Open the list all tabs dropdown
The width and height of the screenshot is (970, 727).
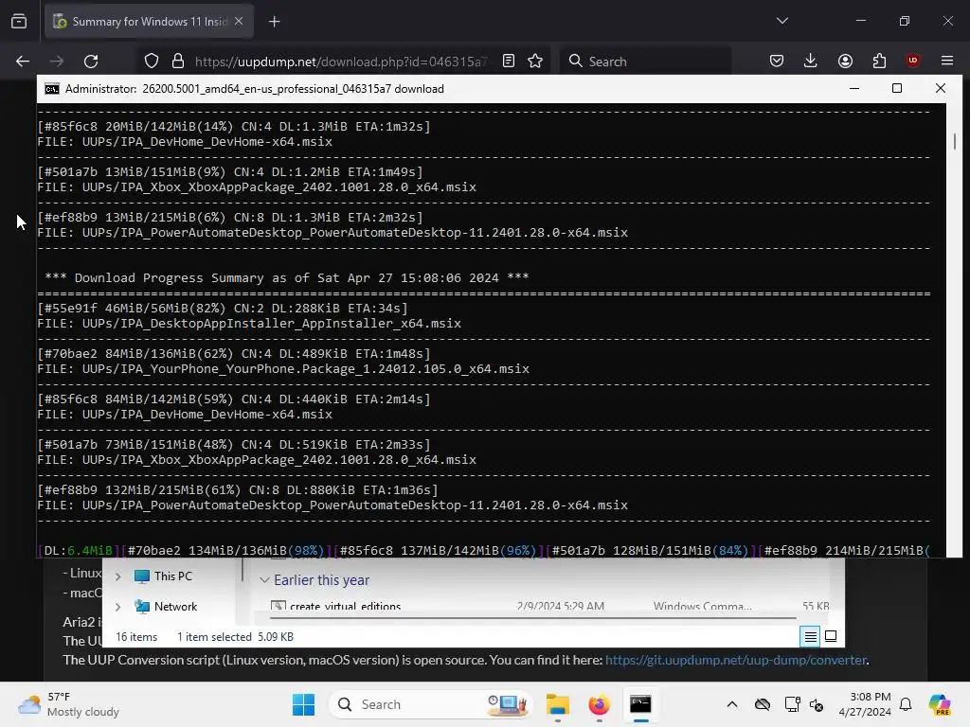[781, 21]
